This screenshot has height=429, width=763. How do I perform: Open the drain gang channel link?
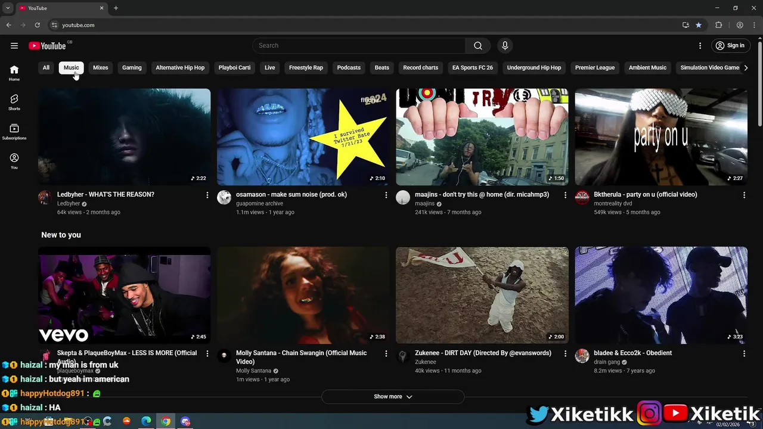(x=607, y=362)
